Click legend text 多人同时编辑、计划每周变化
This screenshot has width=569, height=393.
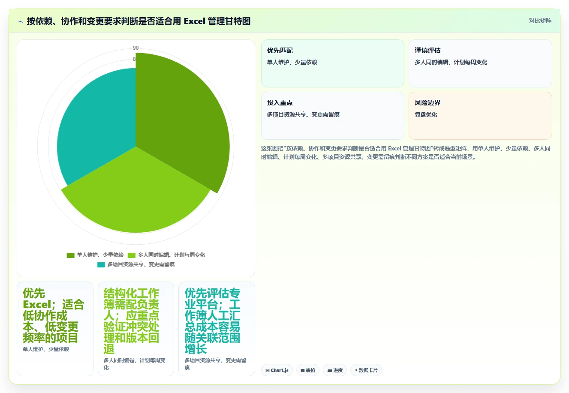click(x=172, y=255)
